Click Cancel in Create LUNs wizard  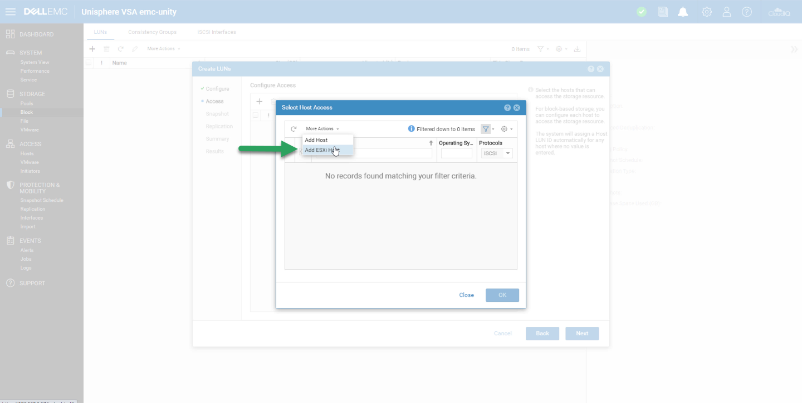coord(503,334)
